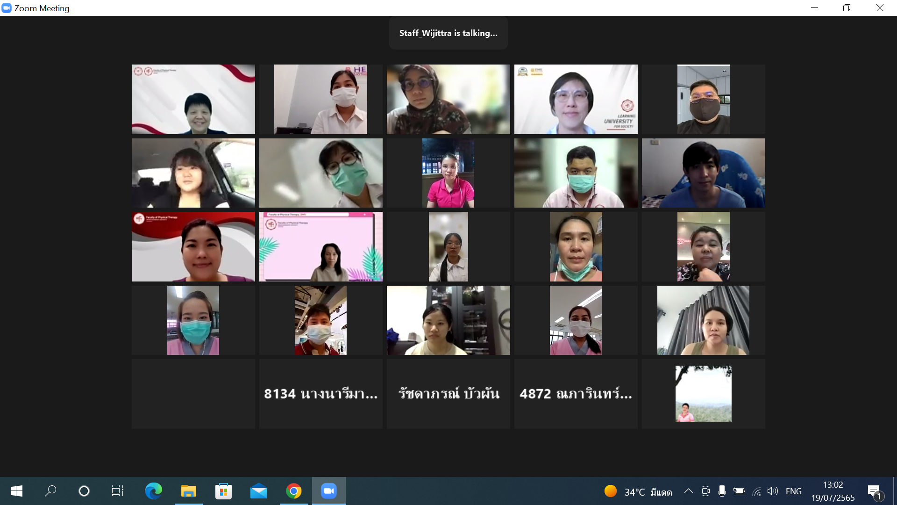This screenshot has height=505, width=897.
Task: Click the Zoom taskbar icon
Action: [x=329, y=491]
